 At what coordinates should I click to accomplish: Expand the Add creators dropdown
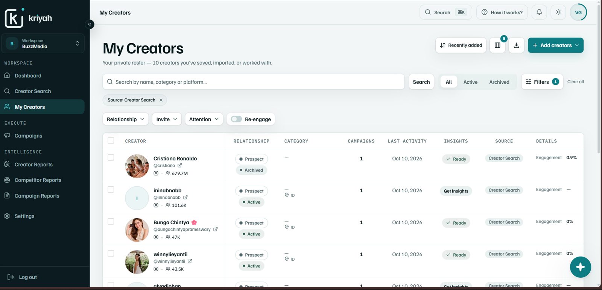tap(556, 45)
